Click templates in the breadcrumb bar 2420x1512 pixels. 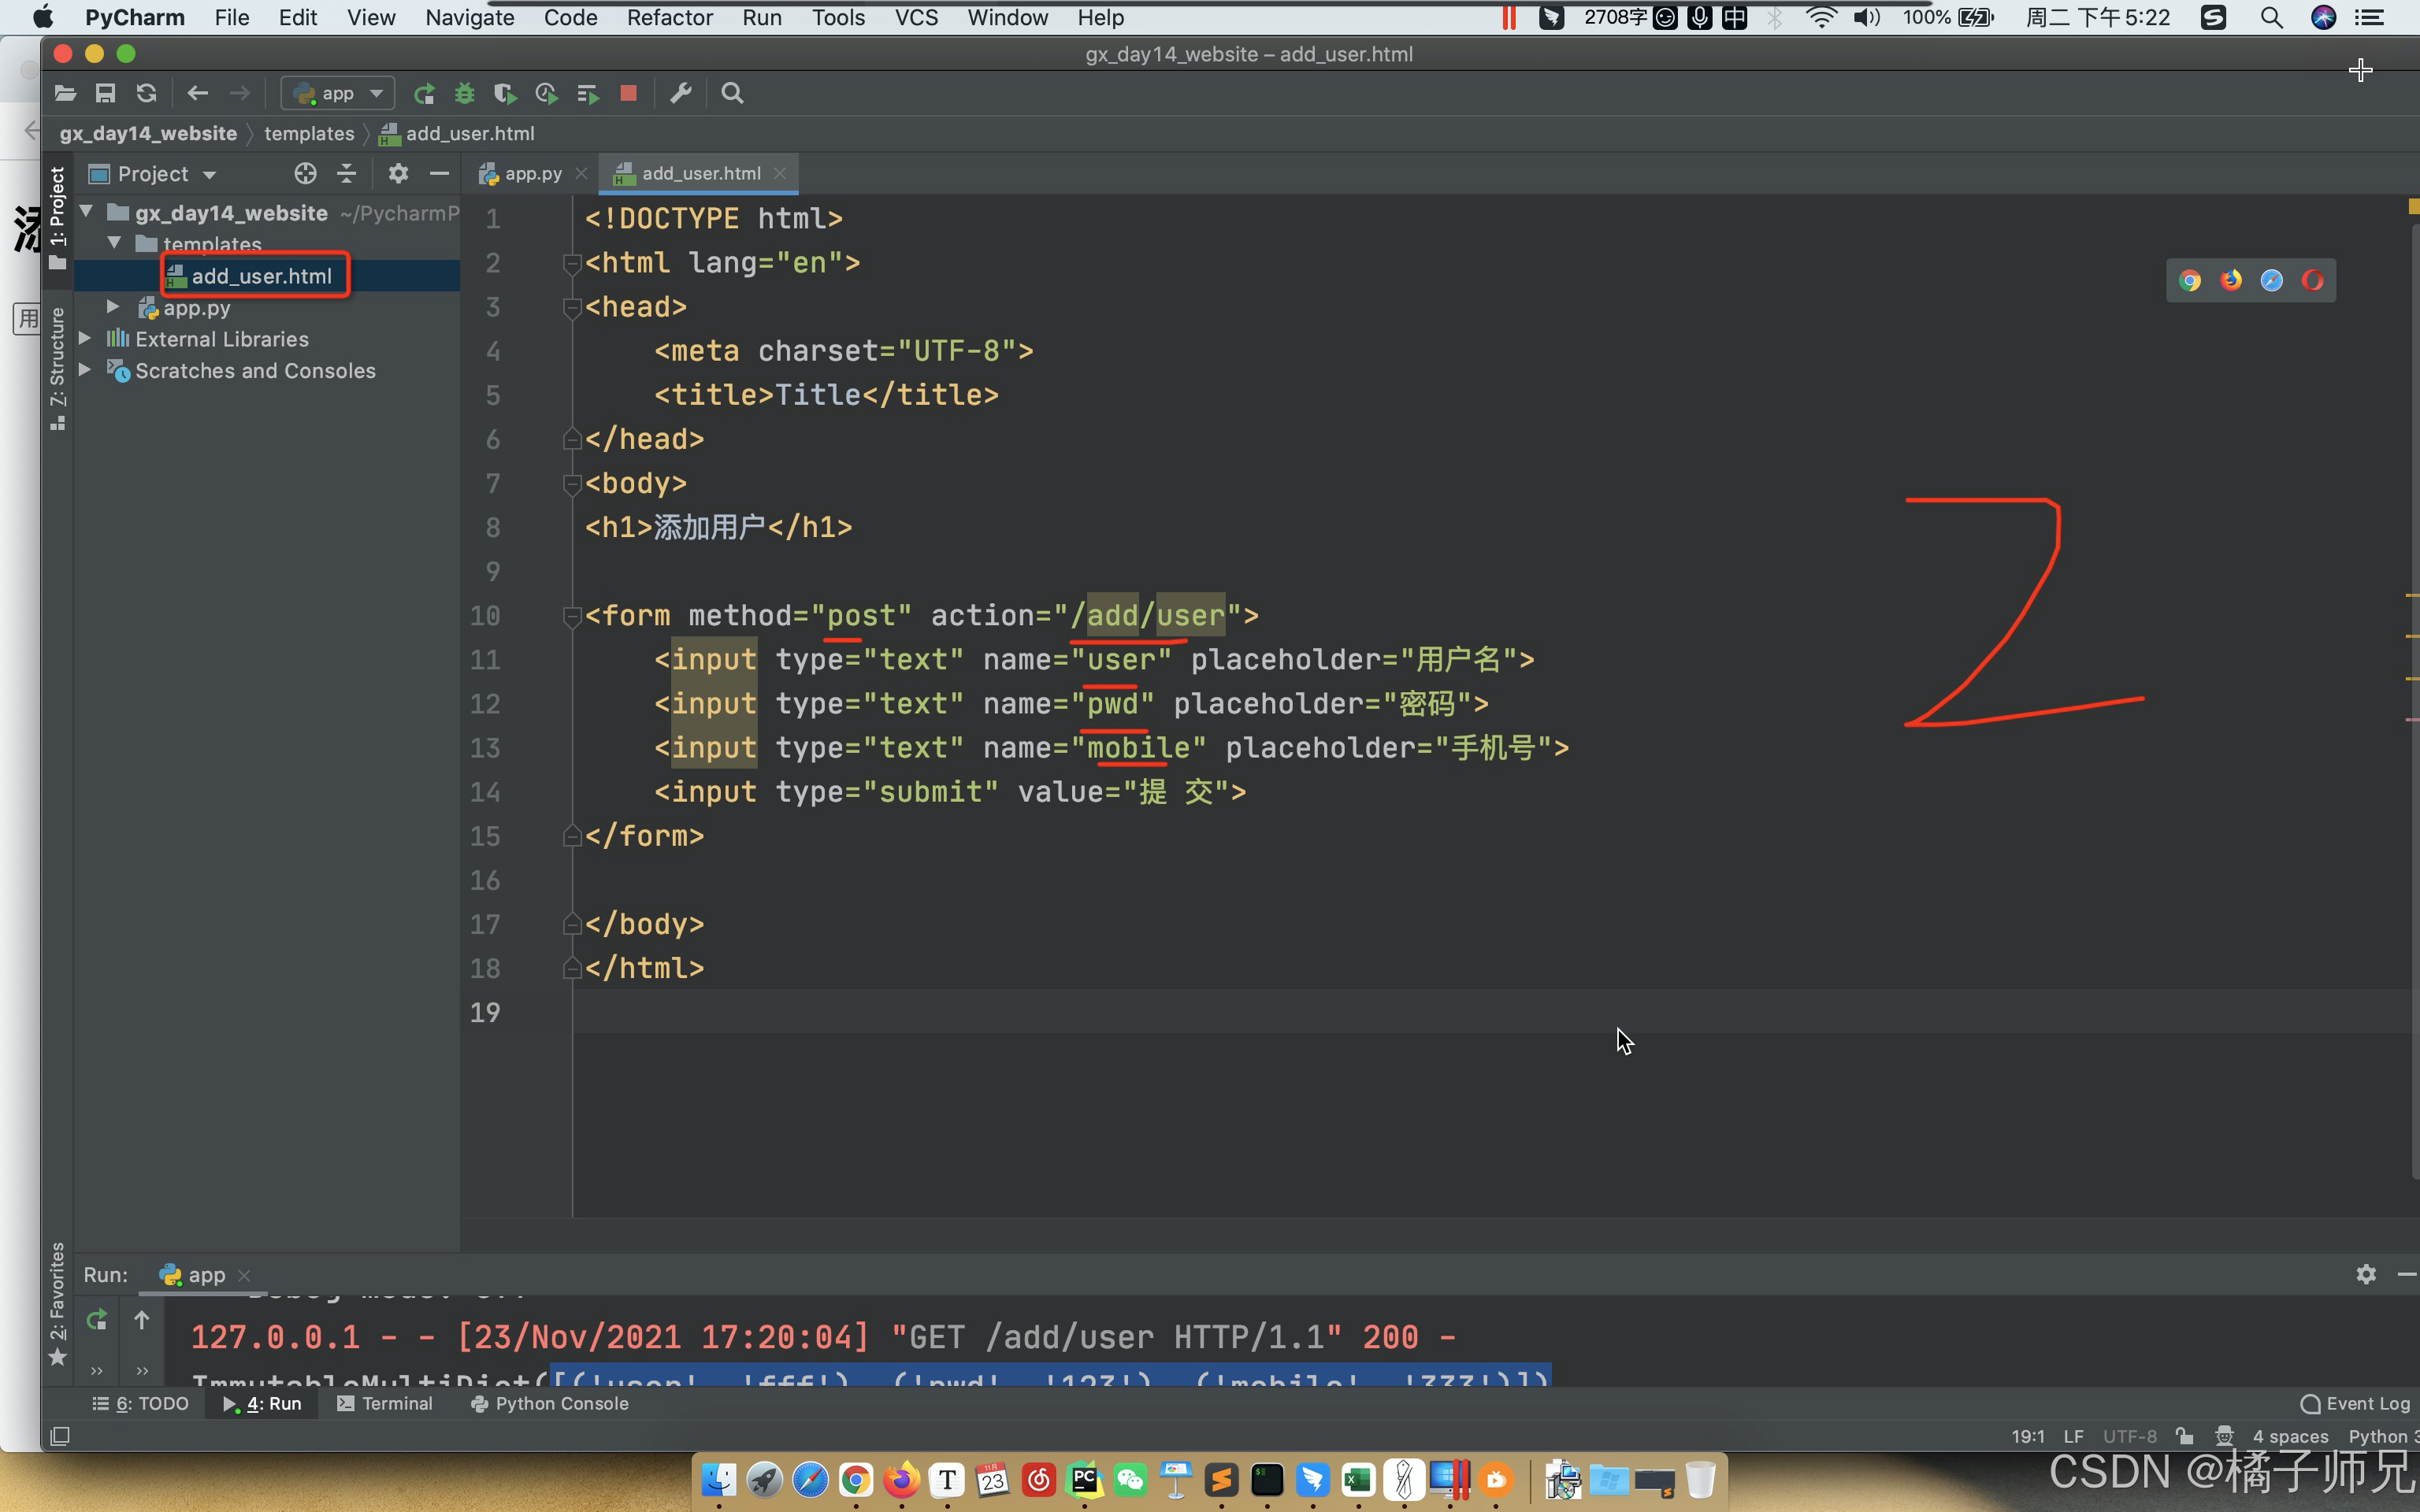pos(309,134)
